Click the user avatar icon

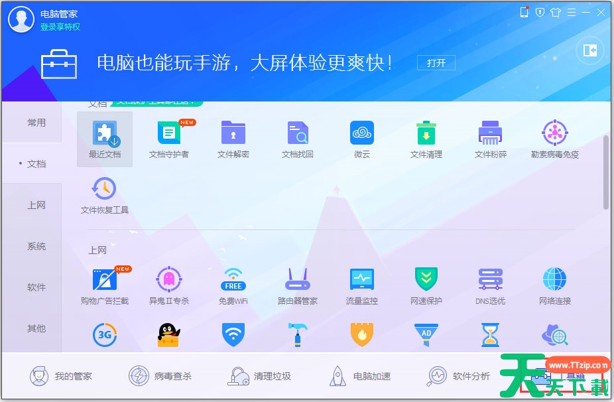pos(21,19)
